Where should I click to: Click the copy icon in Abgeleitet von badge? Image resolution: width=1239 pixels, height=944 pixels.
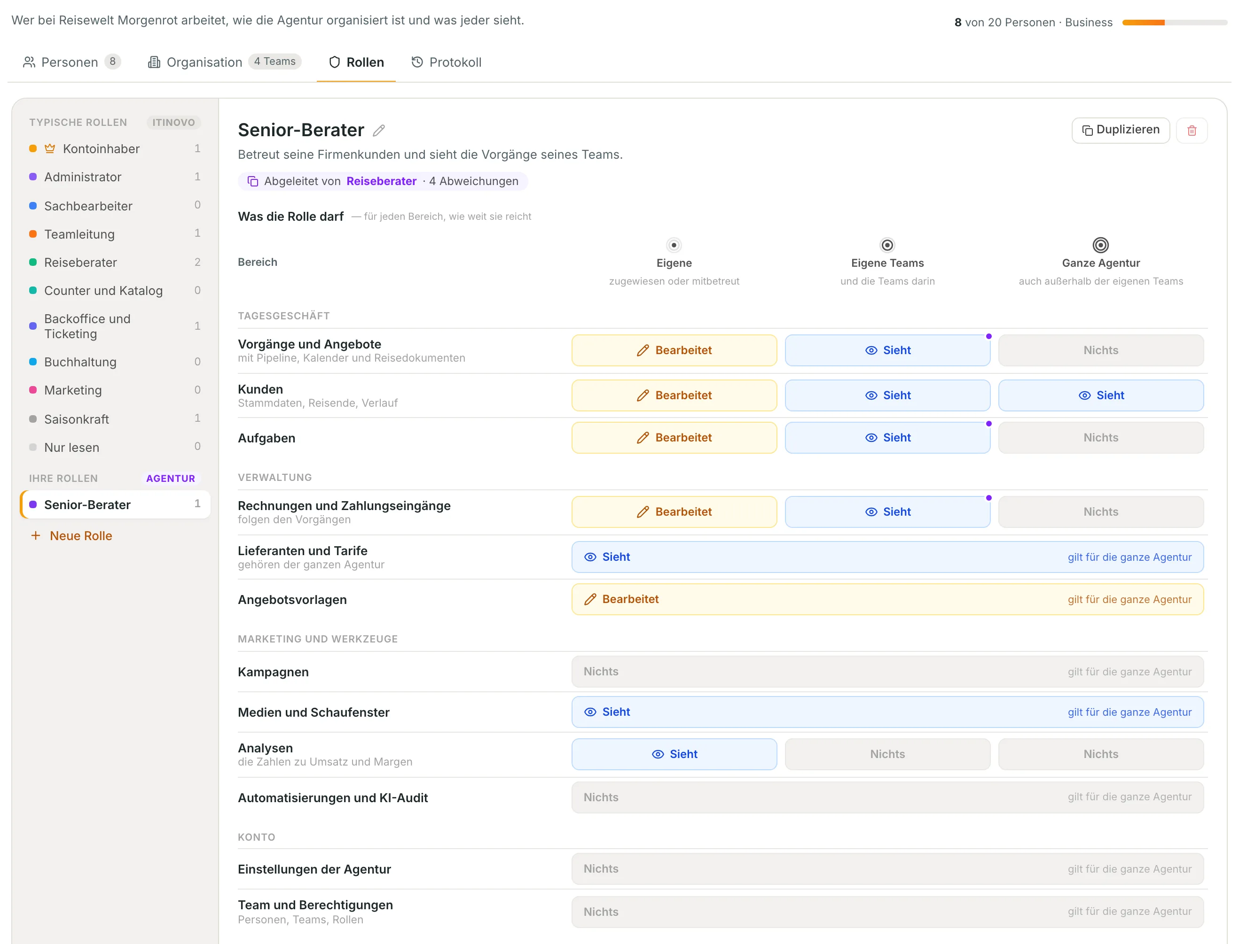click(253, 181)
